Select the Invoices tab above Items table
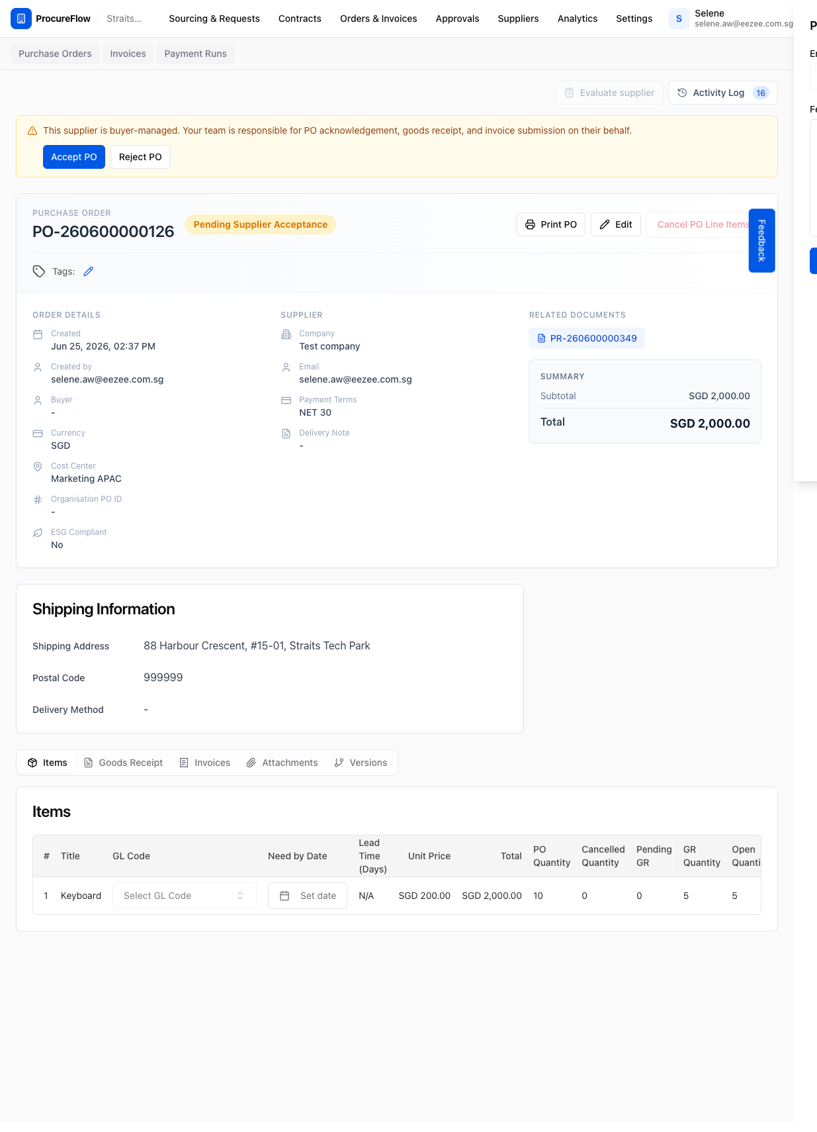 204,763
